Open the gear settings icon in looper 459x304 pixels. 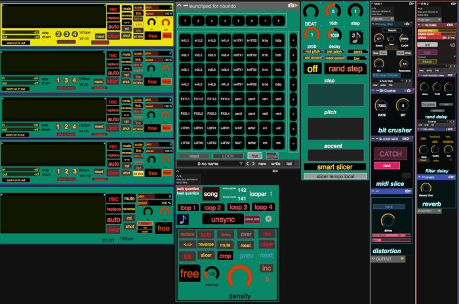(268, 219)
